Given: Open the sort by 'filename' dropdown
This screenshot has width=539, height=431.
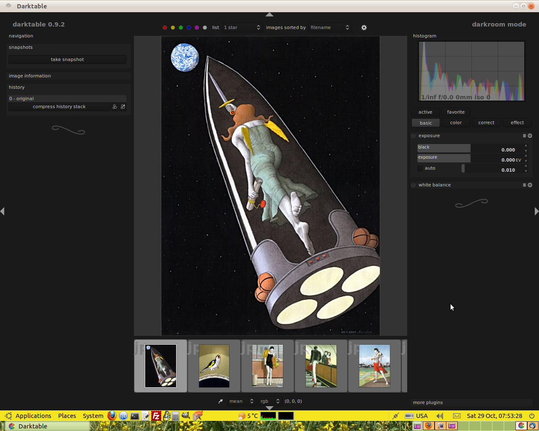Looking at the screenshot, I should point(330,28).
